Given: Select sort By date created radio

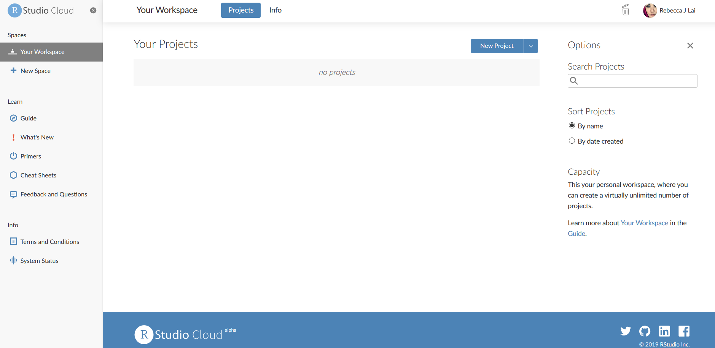Looking at the screenshot, I should click(x=572, y=141).
